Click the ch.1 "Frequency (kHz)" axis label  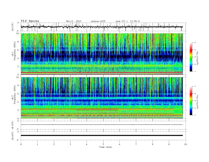point(15,51)
